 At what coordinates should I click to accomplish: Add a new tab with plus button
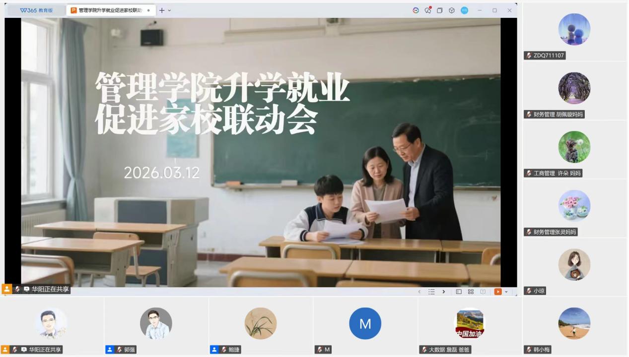point(161,10)
